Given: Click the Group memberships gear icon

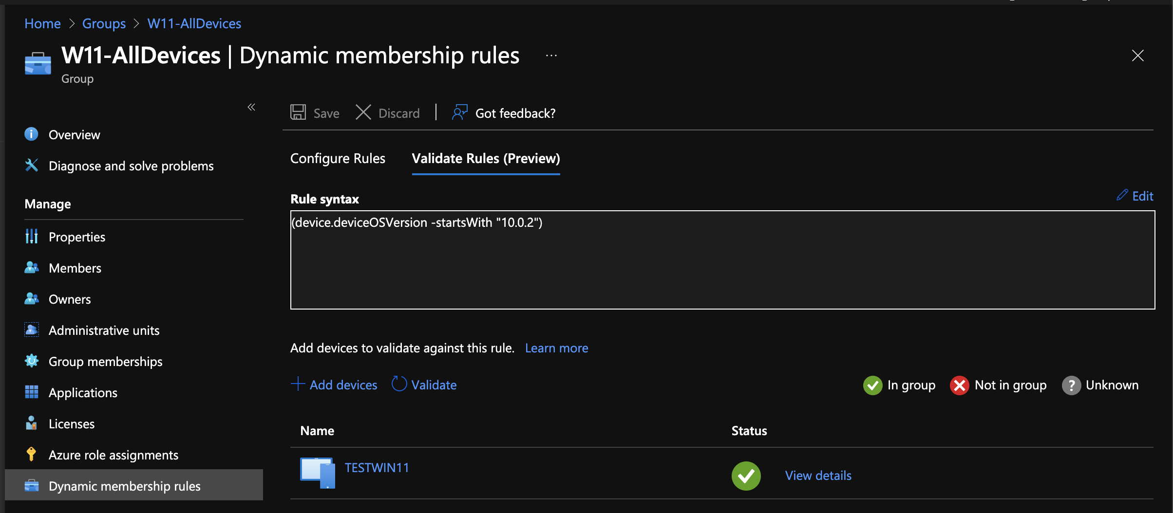Looking at the screenshot, I should point(31,361).
